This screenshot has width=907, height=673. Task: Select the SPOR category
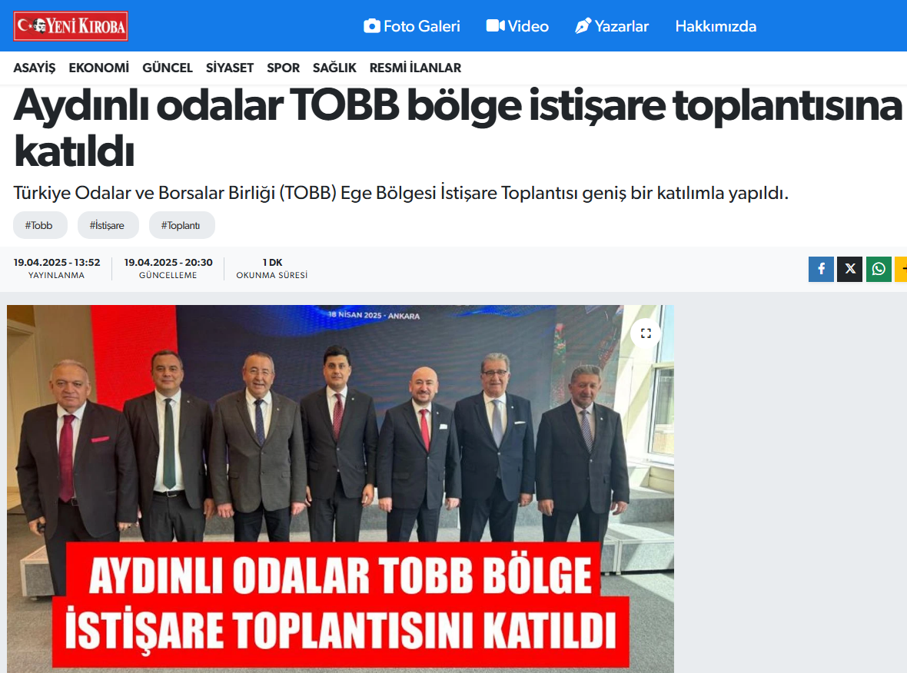point(283,68)
